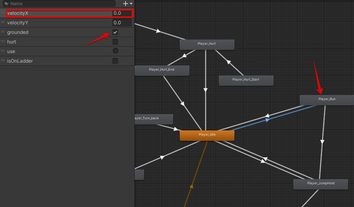The image size is (354, 207).
Task: Select the Player_Idle state node
Action: coord(207,135)
